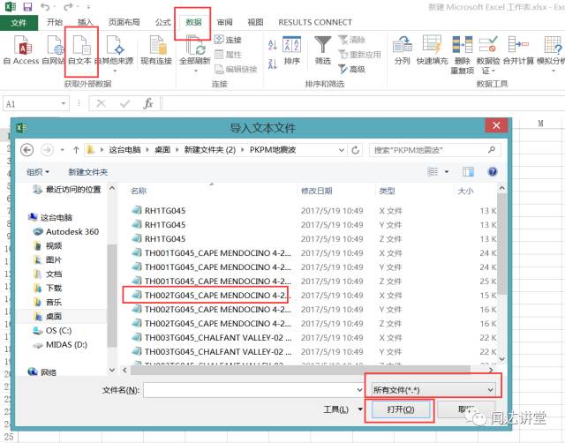Open the change view options dropdown
The height and width of the screenshot is (443, 565).
pyautogui.click(x=447, y=172)
